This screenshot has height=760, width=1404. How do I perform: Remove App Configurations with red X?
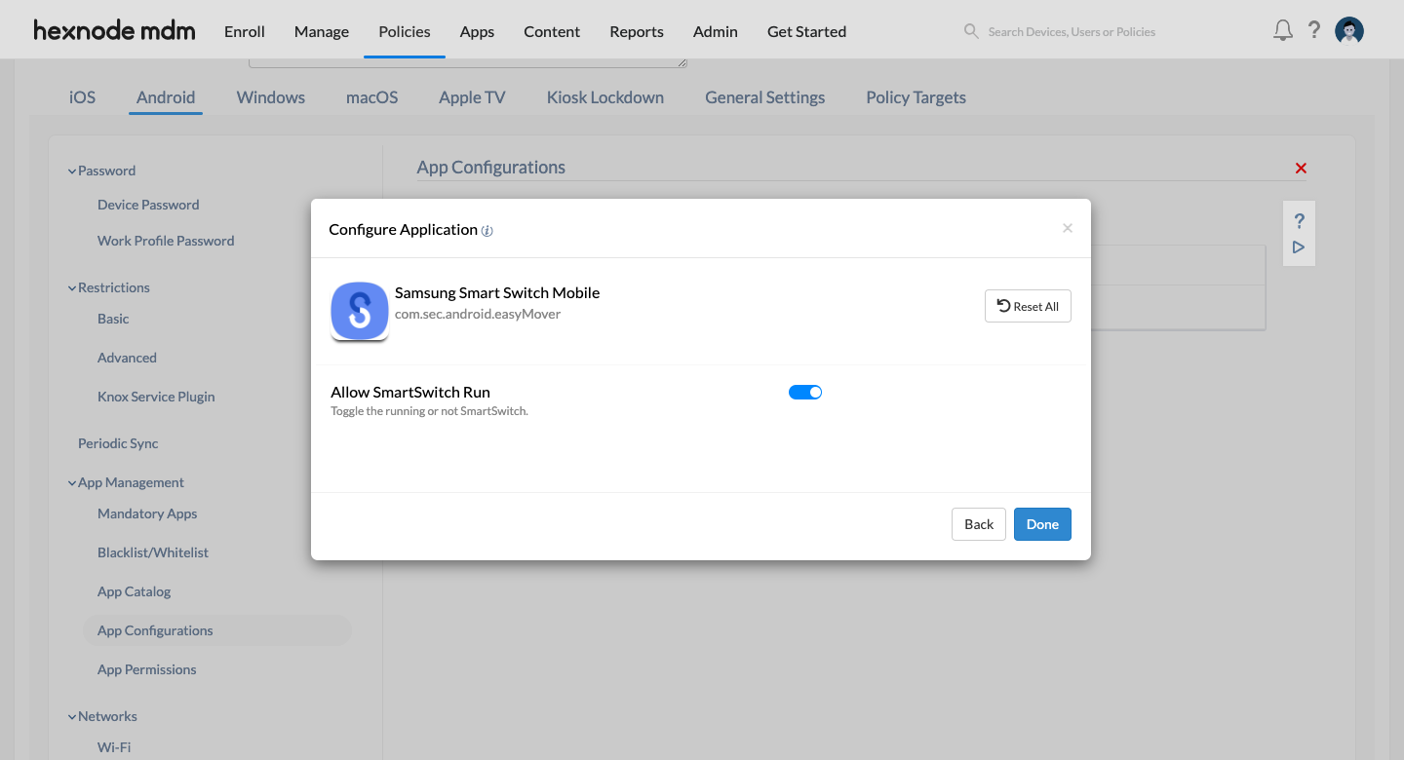click(x=1301, y=169)
